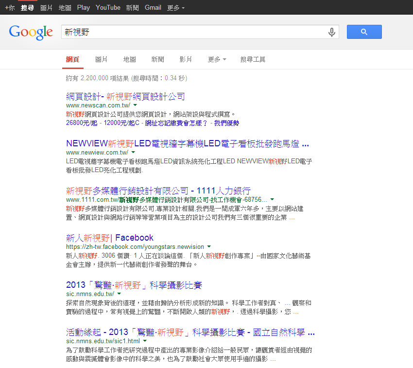Open Play in the top bar
Image resolution: width=413 pixels, height=368 pixels.
(x=84, y=8)
